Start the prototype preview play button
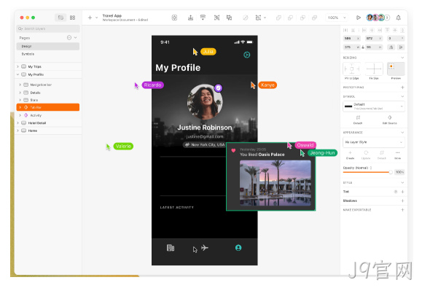The width and height of the screenshot is (422, 288). (358, 17)
